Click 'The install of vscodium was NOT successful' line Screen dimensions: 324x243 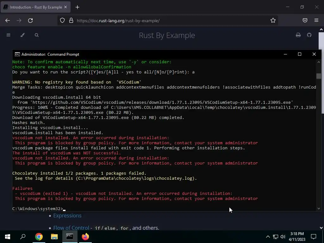[x=66, y=153]
